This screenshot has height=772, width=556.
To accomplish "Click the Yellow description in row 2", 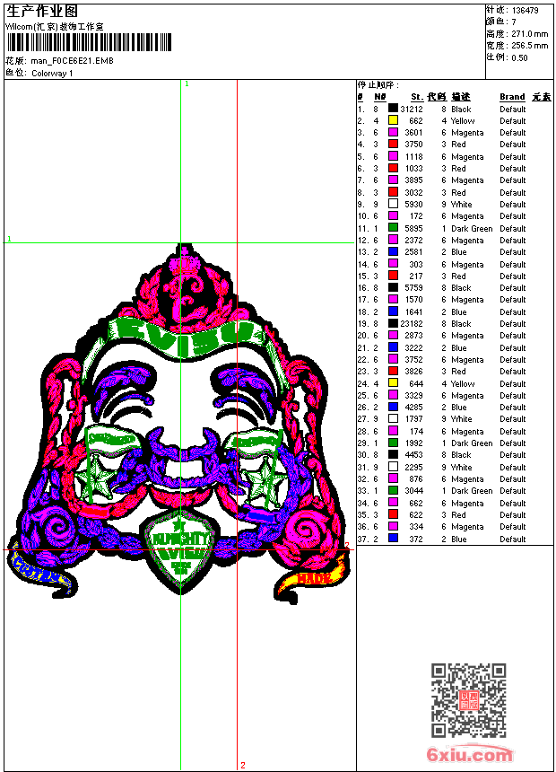I will click(463, 120).
